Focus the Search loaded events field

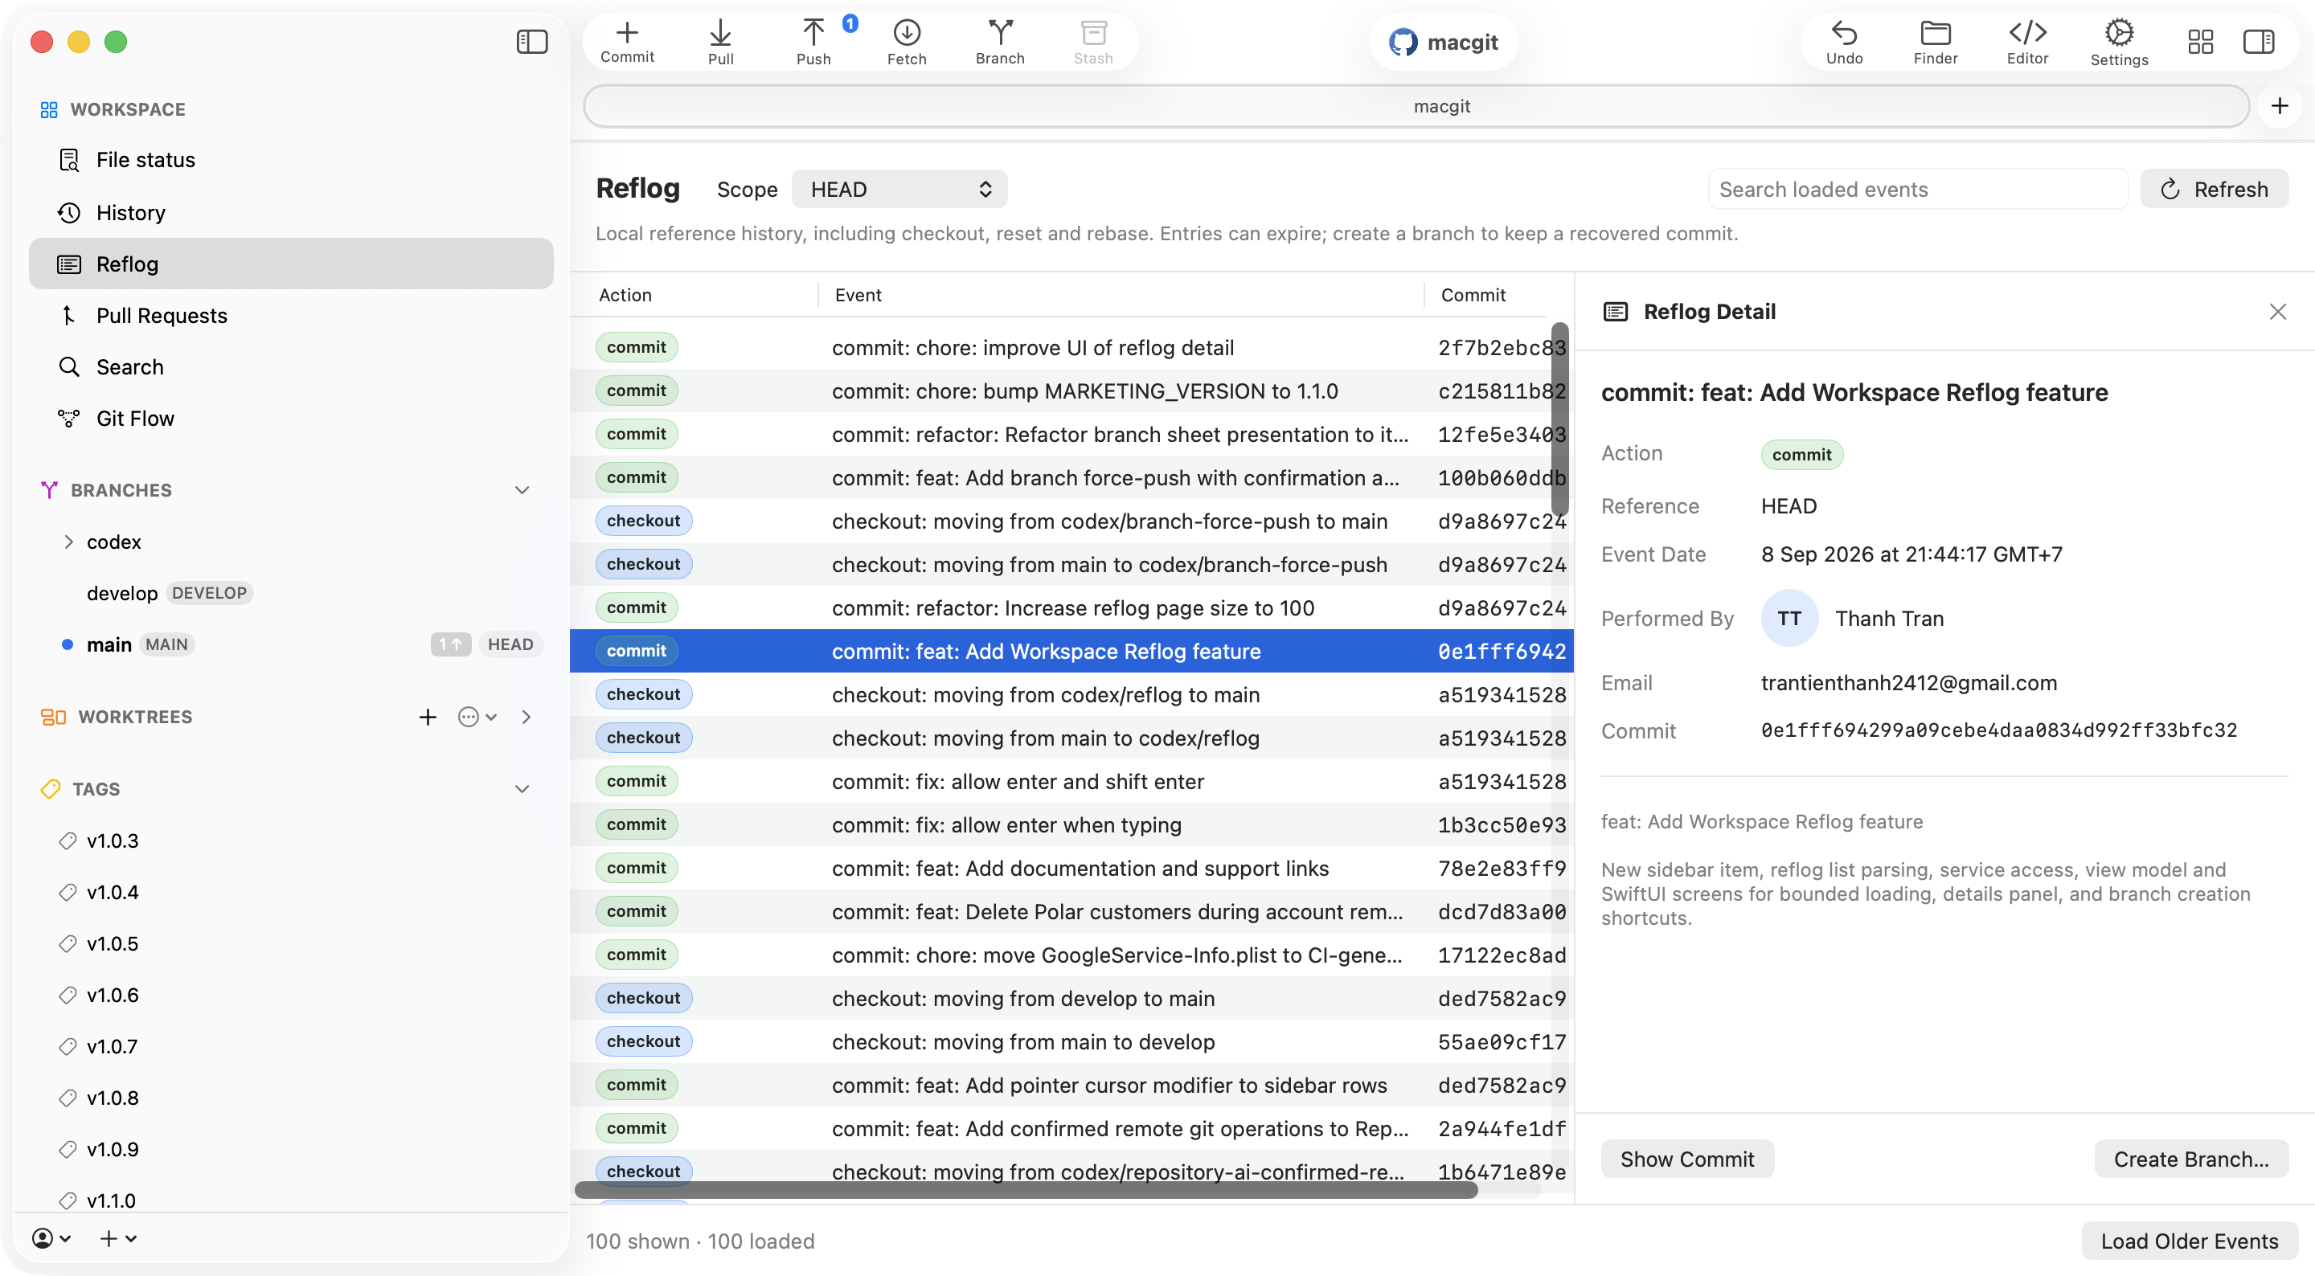[1918, 190]
